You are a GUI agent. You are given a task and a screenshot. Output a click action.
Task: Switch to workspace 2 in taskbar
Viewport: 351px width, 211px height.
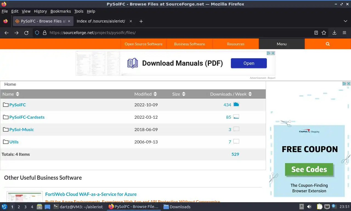tap(19, 207)
